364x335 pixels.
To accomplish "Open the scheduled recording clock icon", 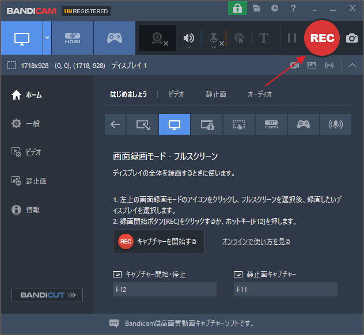I will point(275,9).
